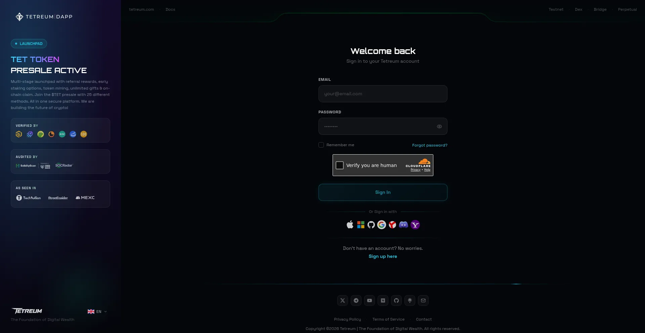
Task: Click the Tetreum DApp logo
Action: point(44,17)
